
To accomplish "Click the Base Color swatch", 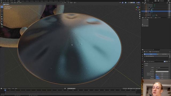I will (162, 71).
